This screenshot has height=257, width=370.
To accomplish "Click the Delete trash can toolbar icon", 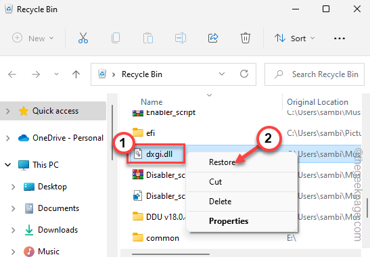I will click(246, 38).
